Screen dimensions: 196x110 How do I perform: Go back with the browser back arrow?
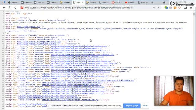[x=4, y=8]
